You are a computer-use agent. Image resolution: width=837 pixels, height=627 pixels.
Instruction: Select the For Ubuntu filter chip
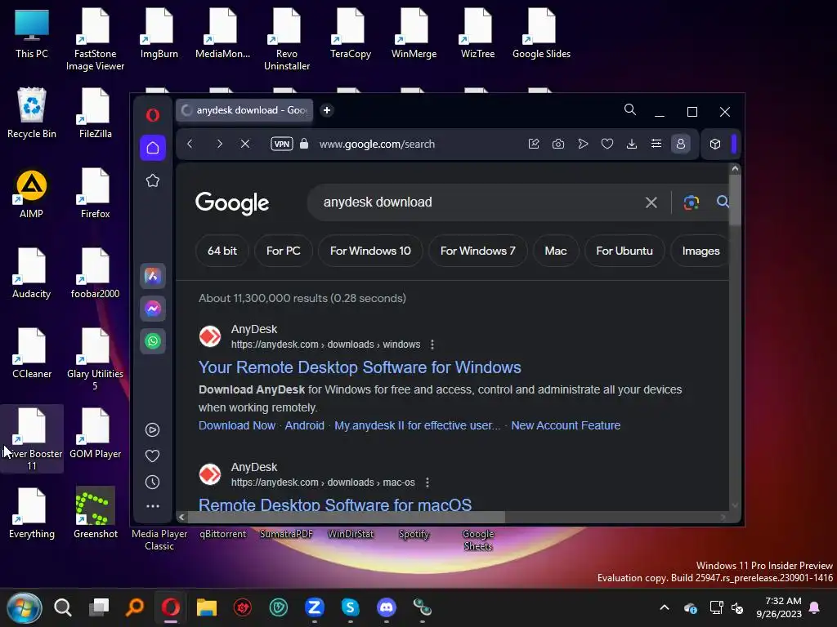pos(624,251)
